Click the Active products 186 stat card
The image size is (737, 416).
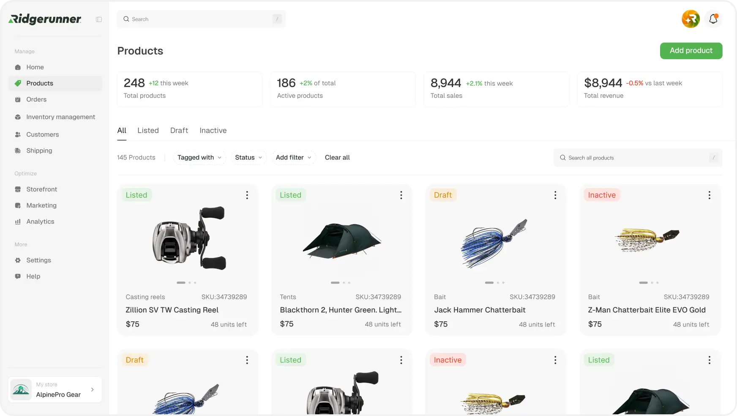(343, 89)
